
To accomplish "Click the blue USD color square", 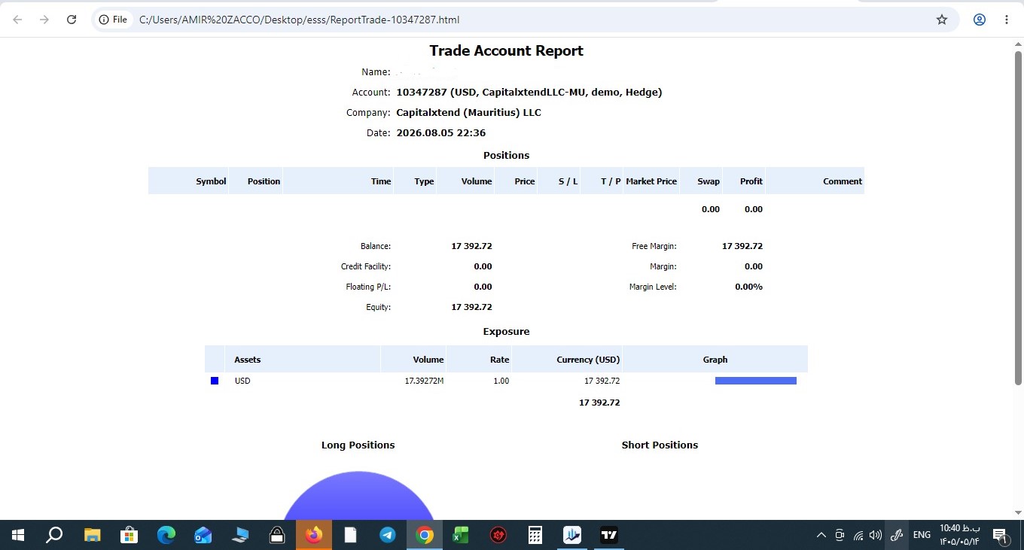I will tap(215, 381).
